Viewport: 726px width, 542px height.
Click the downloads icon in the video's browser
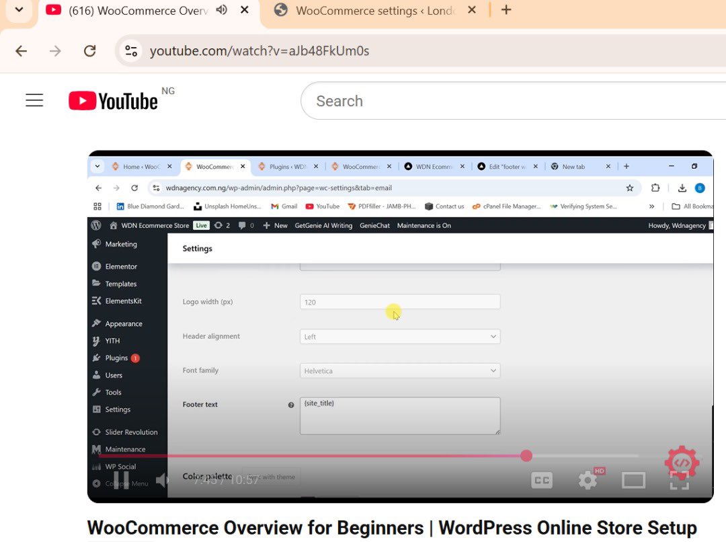pyautogui.click(x=682, y=188)
